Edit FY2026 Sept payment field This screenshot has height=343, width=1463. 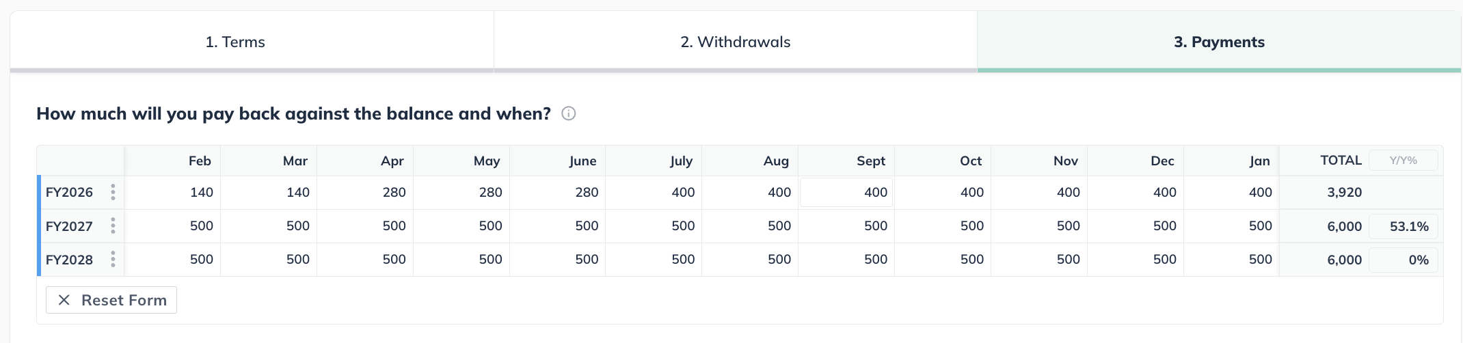[846, 193]
